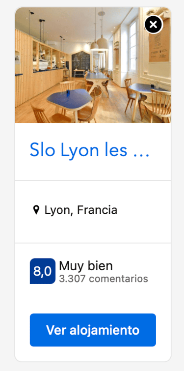Open the hostel café interior photo

(93, 65)
